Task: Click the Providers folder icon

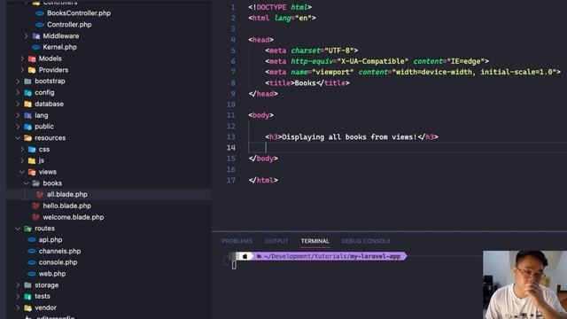Action: [32, 70]
